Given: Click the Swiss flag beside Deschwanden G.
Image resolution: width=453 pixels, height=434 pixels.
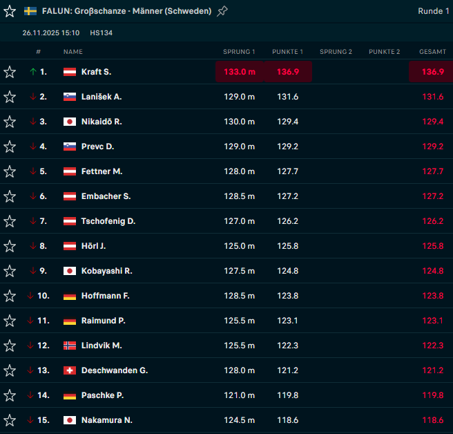Looking at the screenshot, I should tap(69, 370).
